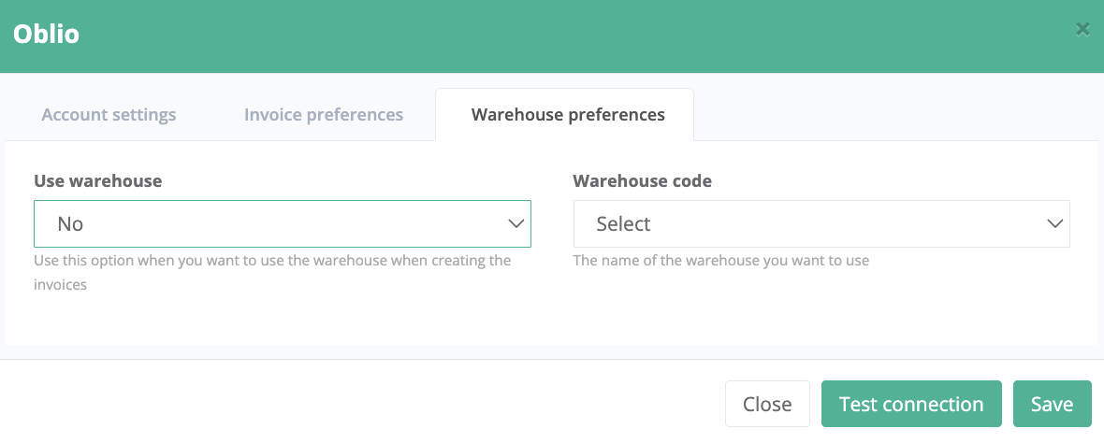Run Test connection

click(x=911, y=404)
